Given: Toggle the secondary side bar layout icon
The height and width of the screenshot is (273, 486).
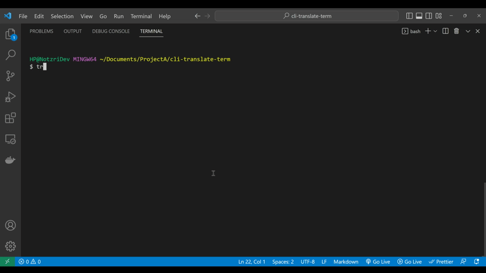Looking at the screenshot, I should [428, 16].
